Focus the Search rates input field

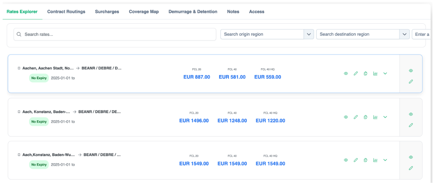click(117, 34)
